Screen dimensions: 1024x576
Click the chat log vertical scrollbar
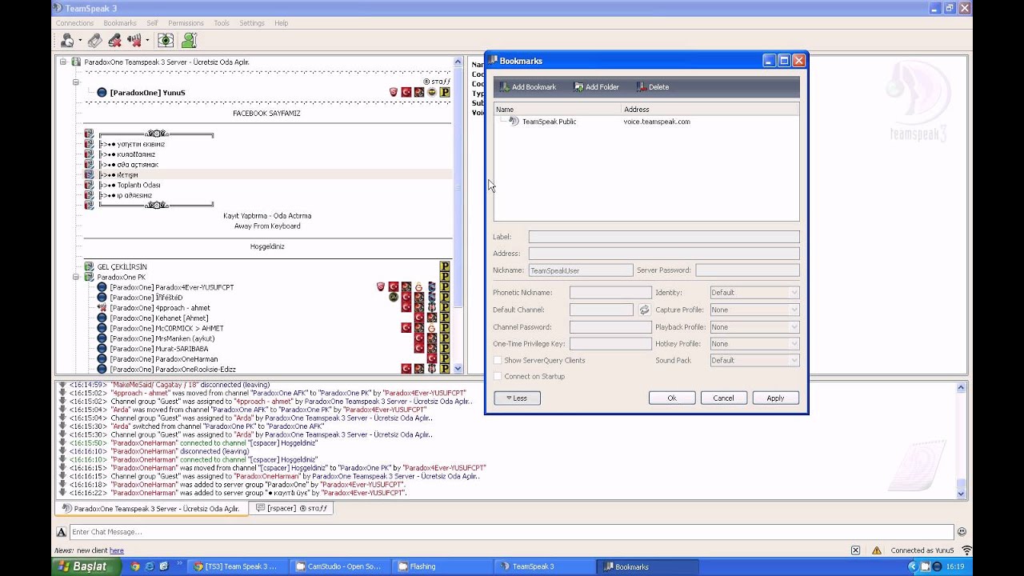click(x=961, y=440)
